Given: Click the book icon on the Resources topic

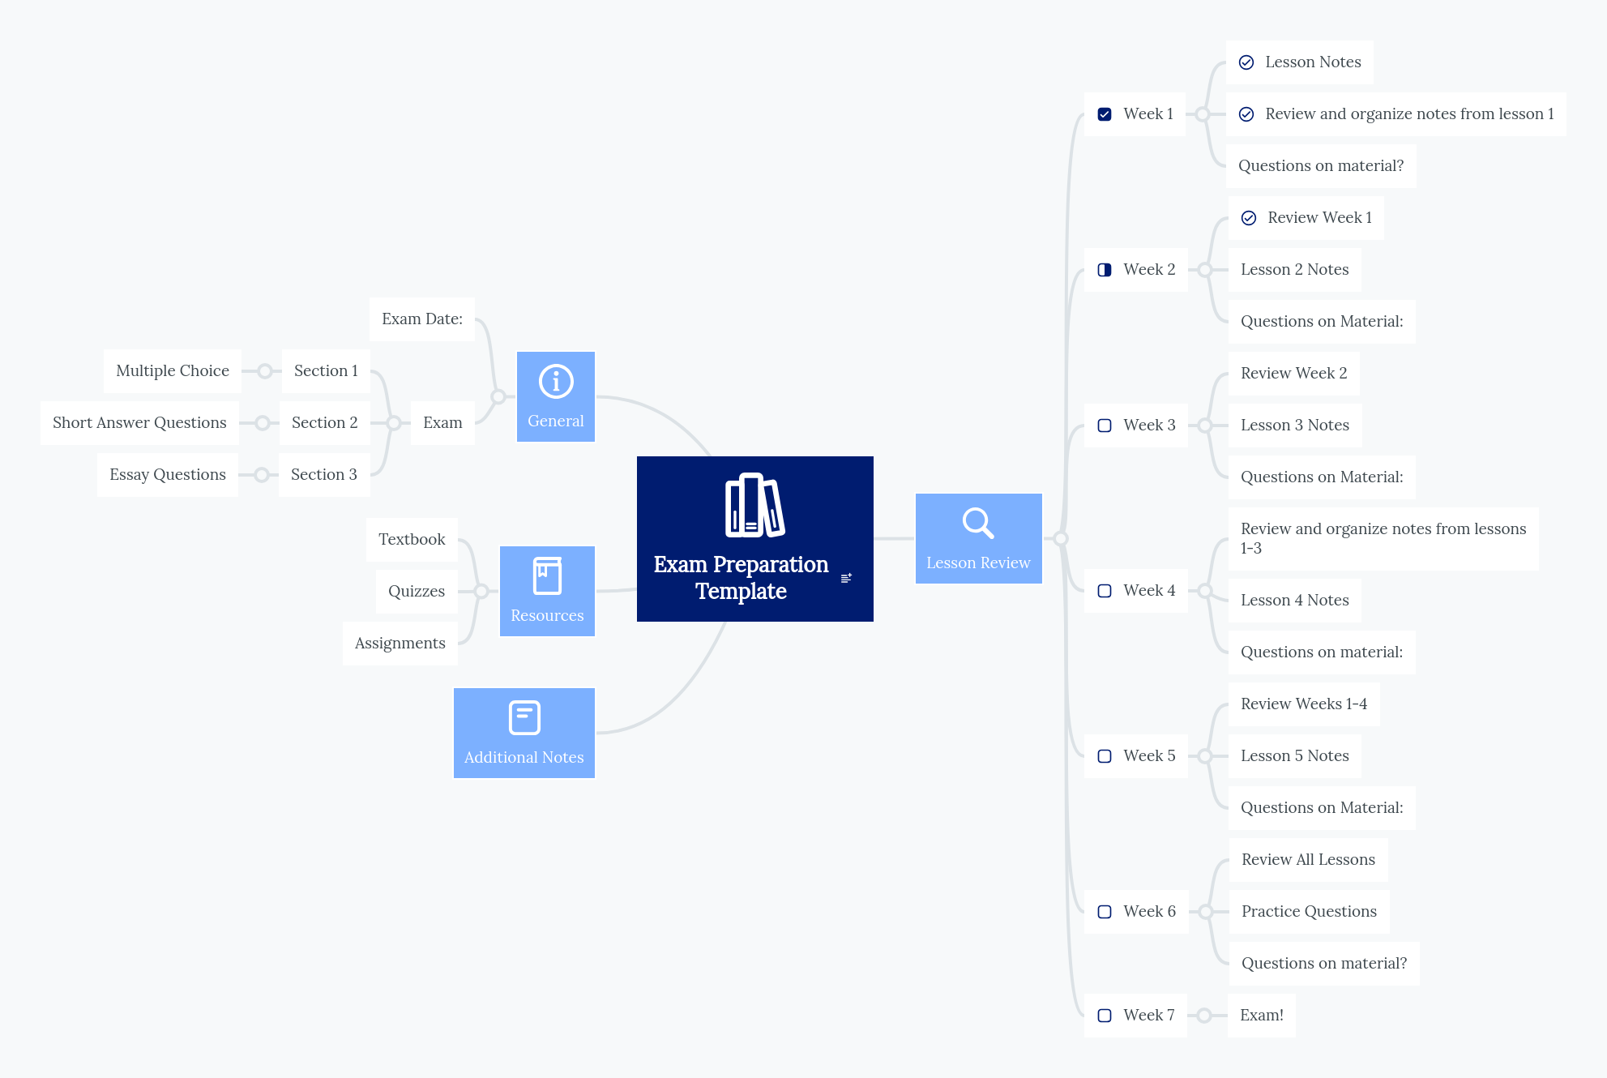Looking at the screenshot, I should pyautogui.click(x=546, y=576).
